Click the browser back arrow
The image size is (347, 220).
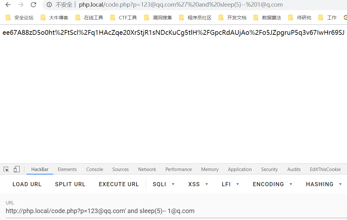tap(8, 5)
